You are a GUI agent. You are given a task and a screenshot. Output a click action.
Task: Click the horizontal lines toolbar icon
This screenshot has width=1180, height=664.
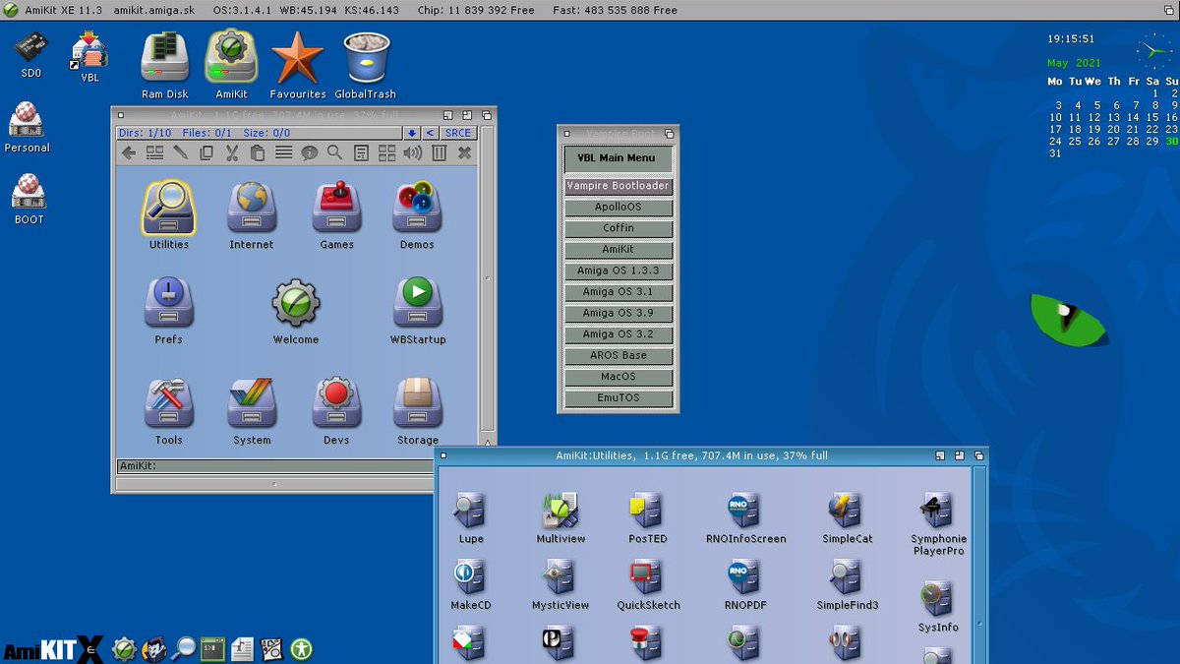[283, 152]
